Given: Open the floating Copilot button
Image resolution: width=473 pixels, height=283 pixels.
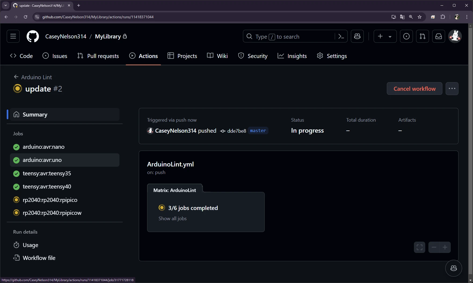Looking at the screenshot, I should pos(454,268).
